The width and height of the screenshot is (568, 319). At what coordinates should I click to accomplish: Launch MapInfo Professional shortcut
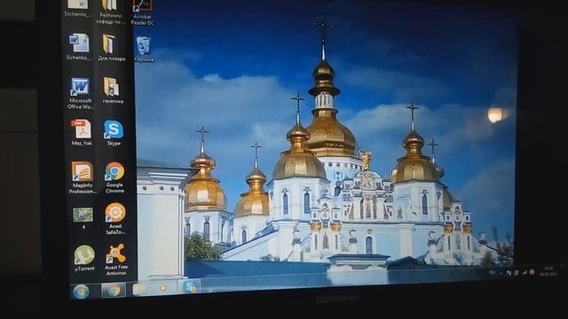[x=83, y=177]
